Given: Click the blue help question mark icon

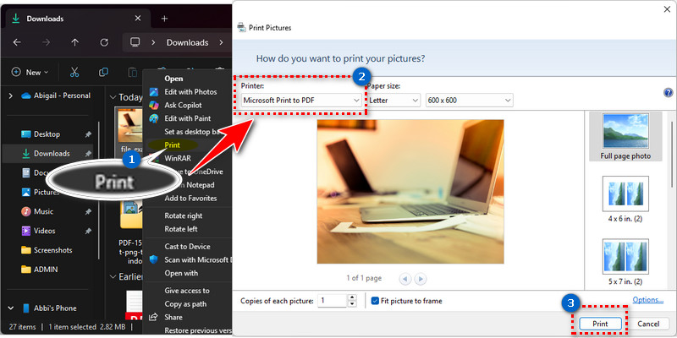Looking at the screenshot, I should 668,93.
